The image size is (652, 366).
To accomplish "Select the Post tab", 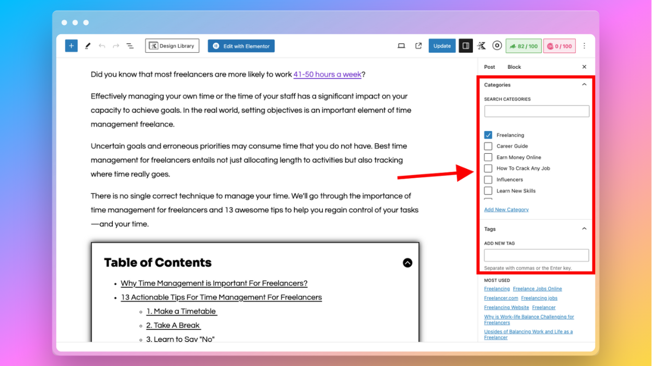I will pyautogui.click(x=489, y=67).
